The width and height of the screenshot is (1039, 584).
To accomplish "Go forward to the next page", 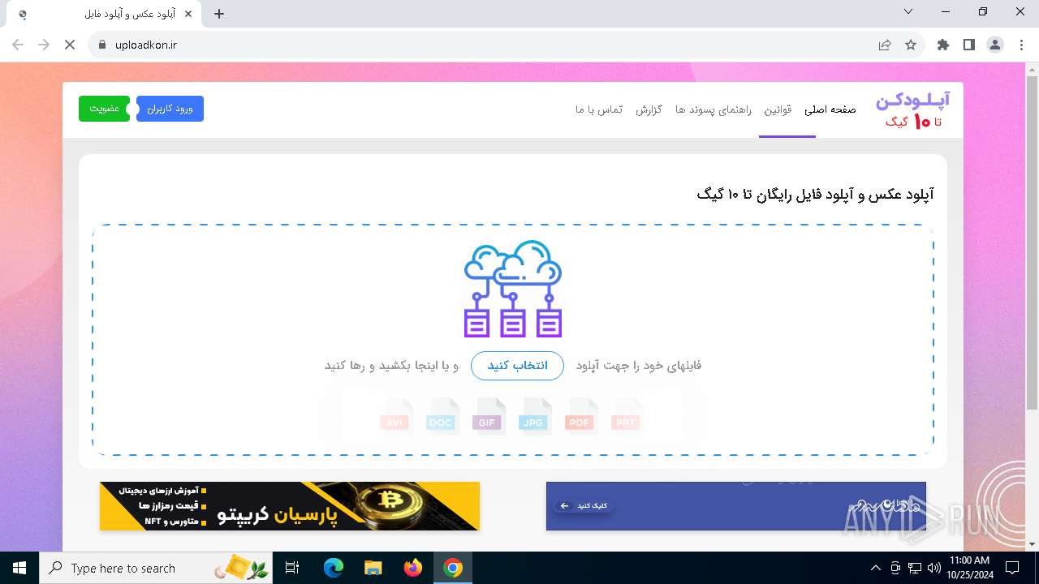I will point(44,45).
